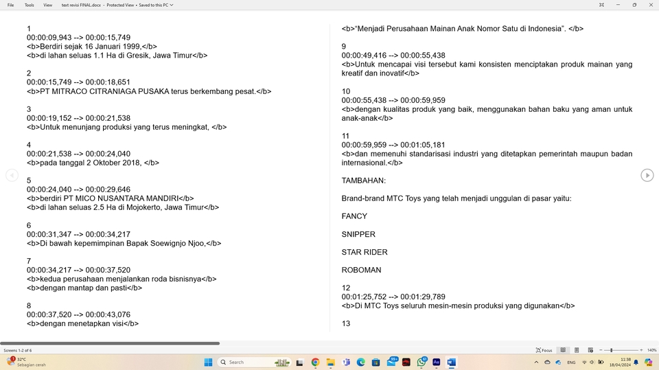Click the 'Brand-brand MTC Toys' sentence
The width and height of the screenshot is (659, 370).
tap(456, 198)
